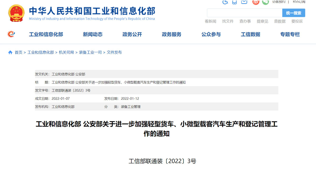Open the 找文件 quick link
The width and height of the screenshot is (316, 170).
(228, 21)
